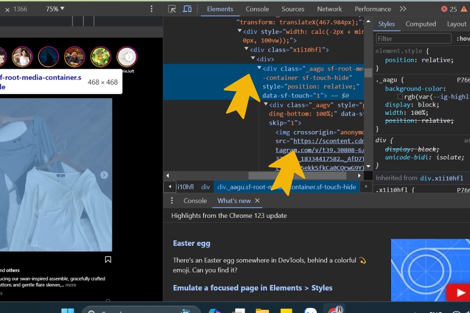
Task: Select the "div" breadcrumb
Action: pyautogui.click(x=205, y=187)
